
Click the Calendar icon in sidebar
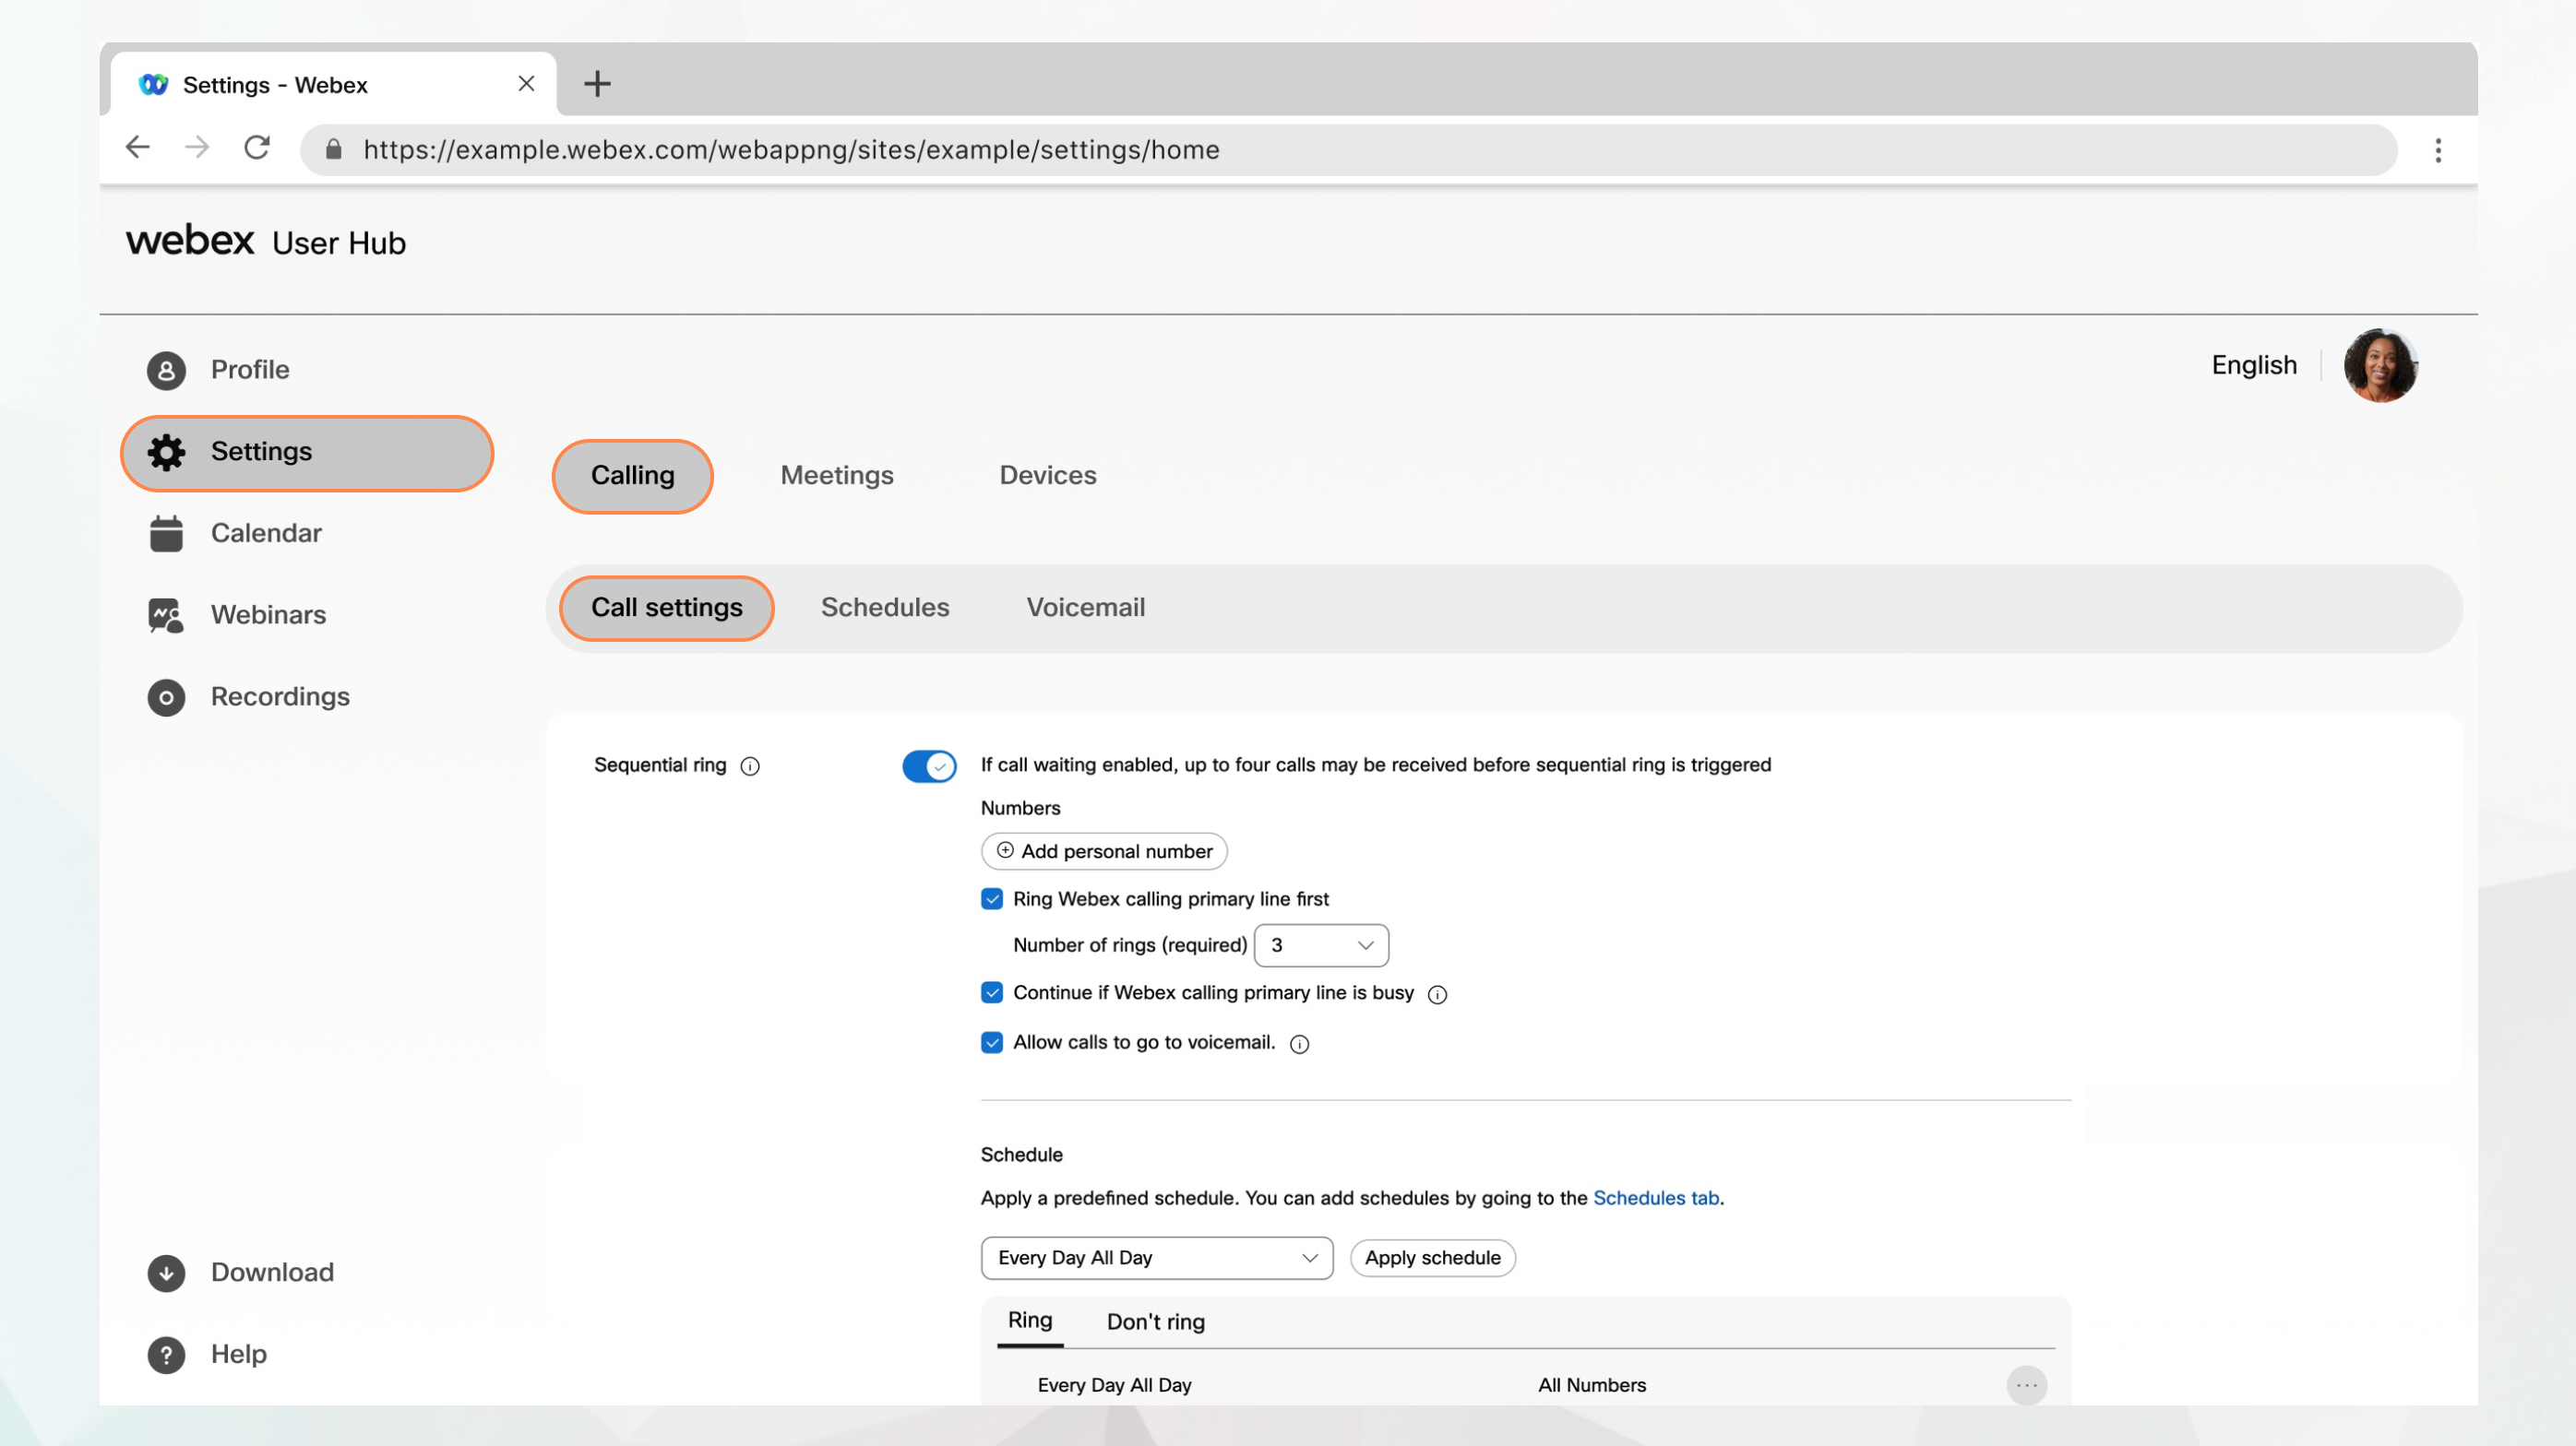point(166,532)
